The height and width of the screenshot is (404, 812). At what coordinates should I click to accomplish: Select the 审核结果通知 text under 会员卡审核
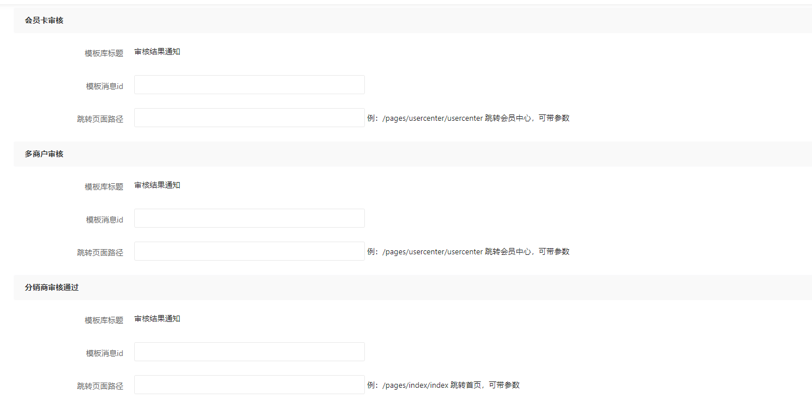click(157, 52)
